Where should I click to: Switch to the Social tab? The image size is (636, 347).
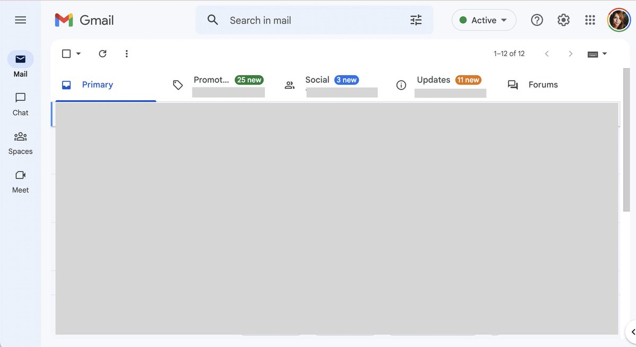pos(330,85)
